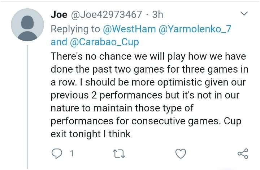View the reply count number 1
The height and width of the screenshot is (170, 260).
click(72, 153)
